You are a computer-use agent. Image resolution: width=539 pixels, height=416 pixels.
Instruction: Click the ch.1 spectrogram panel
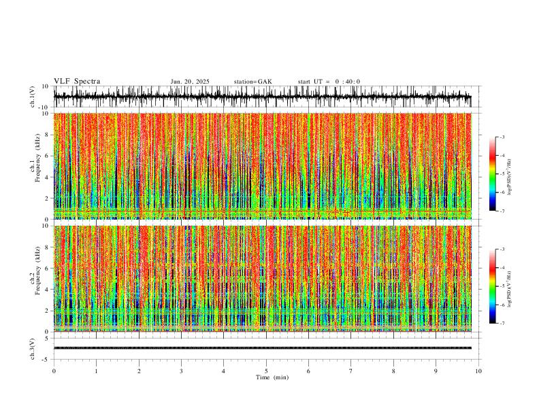262,166
